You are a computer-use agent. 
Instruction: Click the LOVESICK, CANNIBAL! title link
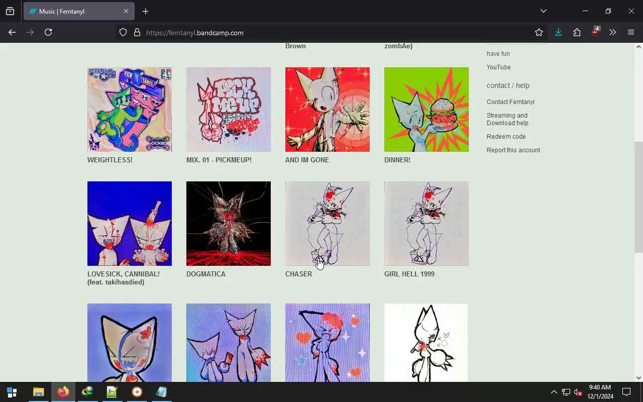pos(124,278)
